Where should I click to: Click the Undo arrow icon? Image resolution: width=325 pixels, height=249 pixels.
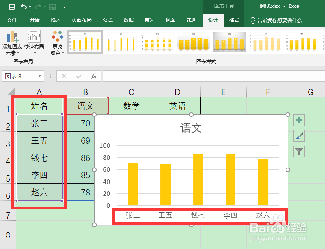(24, 7)
